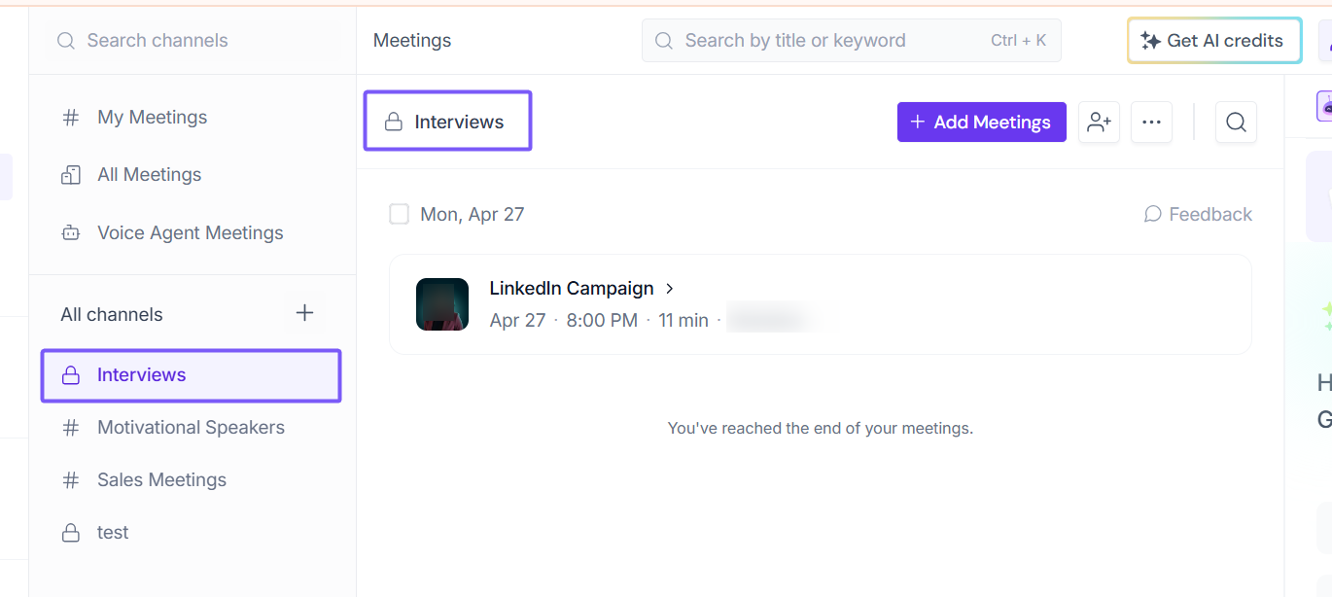Focus the Search by title or keyword box
The image size is (1332, 597).
(851, 40)
